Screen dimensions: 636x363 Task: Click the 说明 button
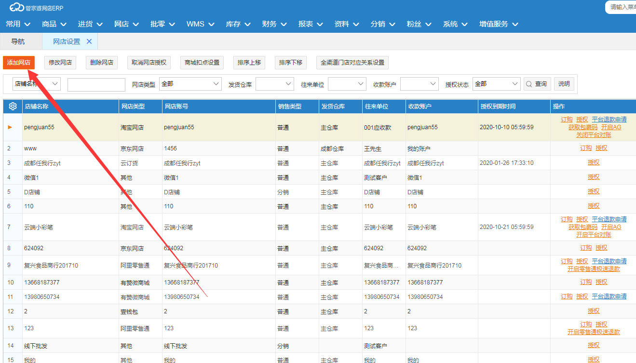coord(564,84)
